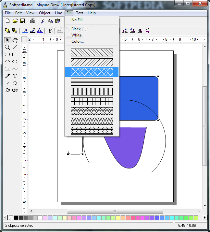Select the straight line tool
The width and height of the screenshot is (210, 232).
(15, 47)
